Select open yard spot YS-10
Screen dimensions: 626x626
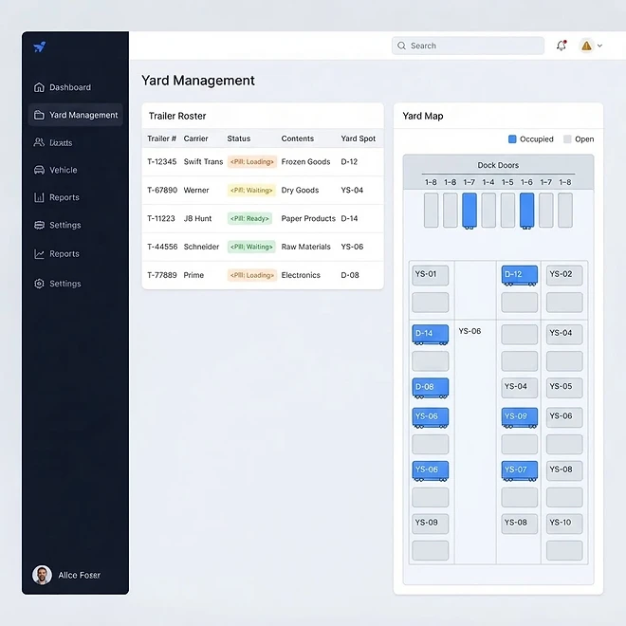click(564, 524)
